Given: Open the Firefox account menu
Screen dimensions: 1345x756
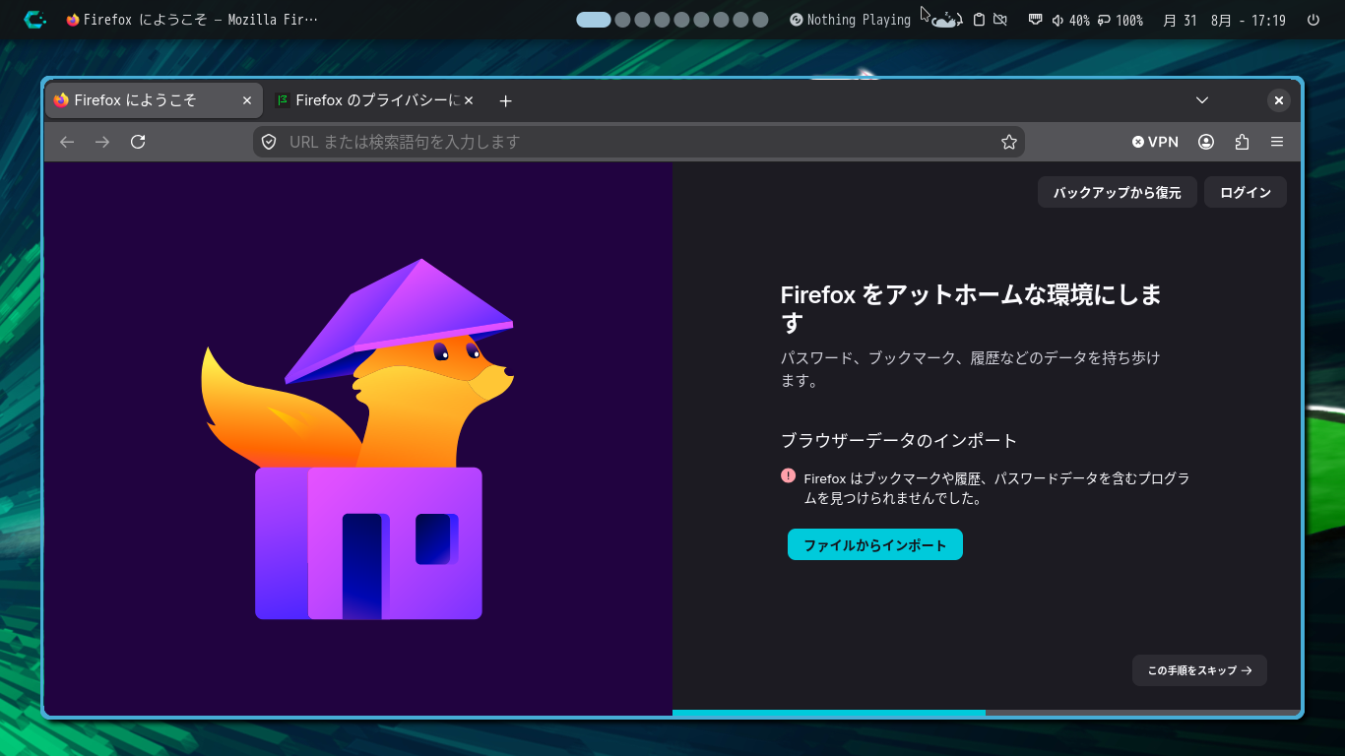Looking at the screenshot, I should [1206, 142].
